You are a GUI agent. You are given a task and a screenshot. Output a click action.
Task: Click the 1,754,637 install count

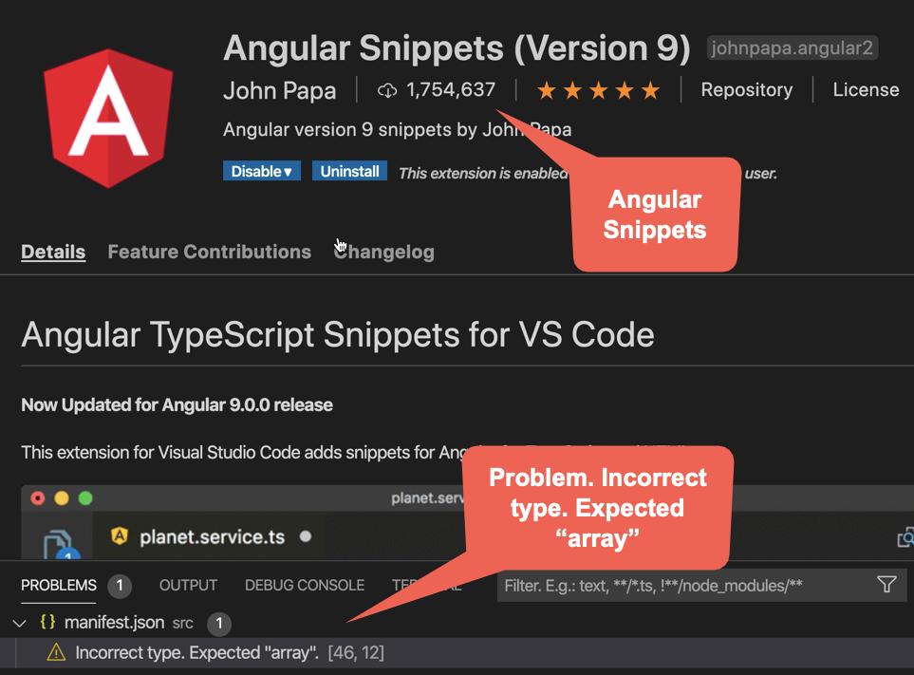point(451,90)
